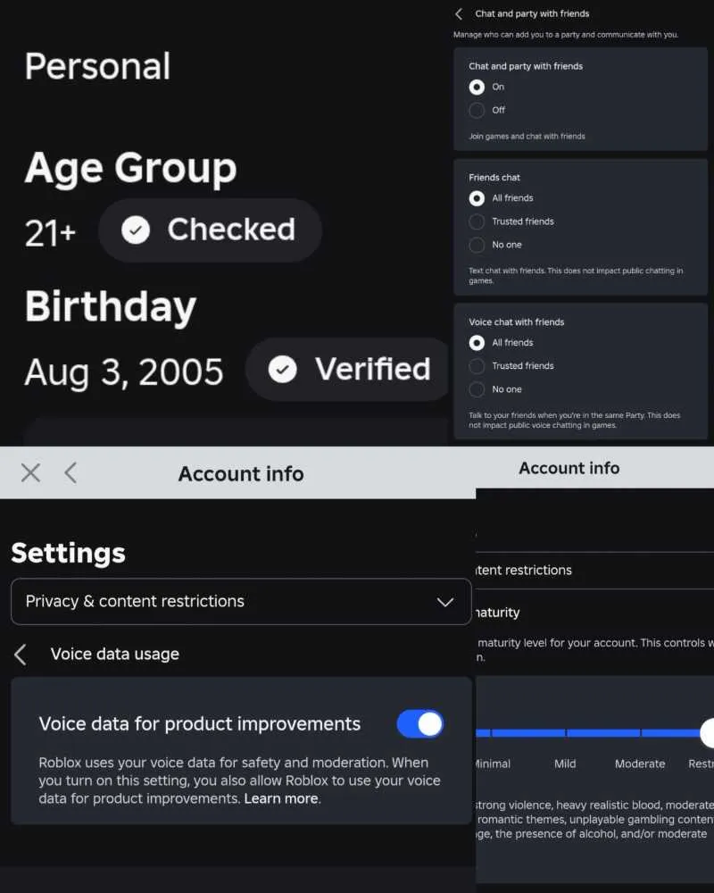Choose No one for Voice chat with friends
Image resolution: width=714 pixels, height=893 pixels.
(x=477, y=389)
